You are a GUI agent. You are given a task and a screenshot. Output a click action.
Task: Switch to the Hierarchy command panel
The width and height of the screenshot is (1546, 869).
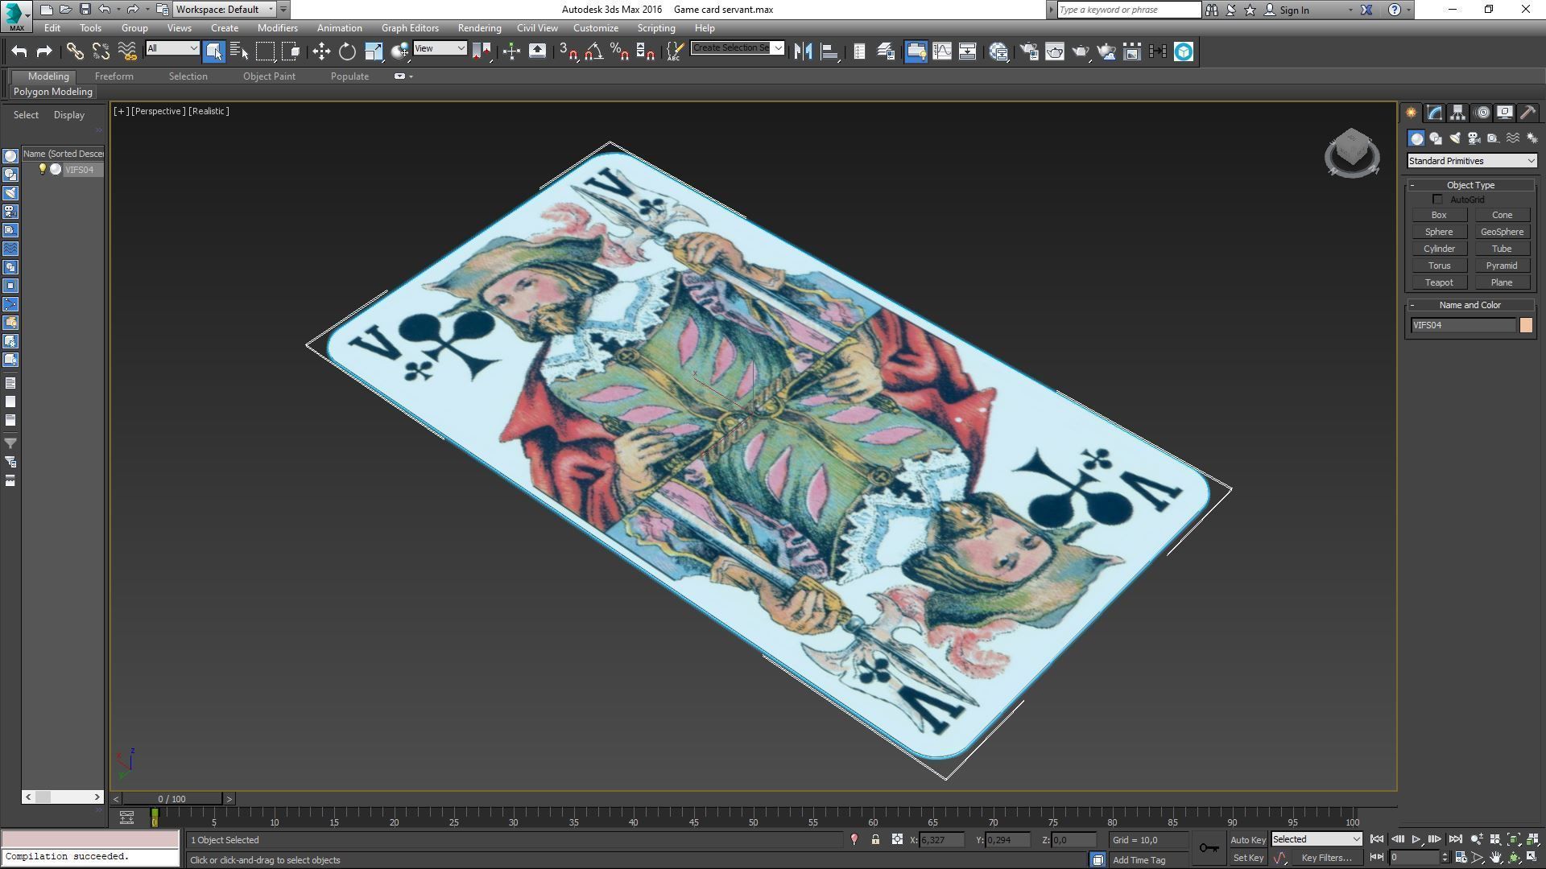coord(1457,113)
